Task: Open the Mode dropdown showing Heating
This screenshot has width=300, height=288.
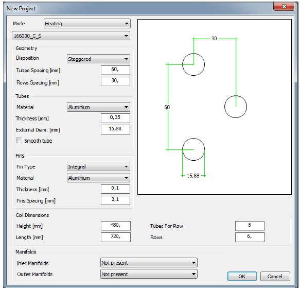Action: (x=87, y=24)
